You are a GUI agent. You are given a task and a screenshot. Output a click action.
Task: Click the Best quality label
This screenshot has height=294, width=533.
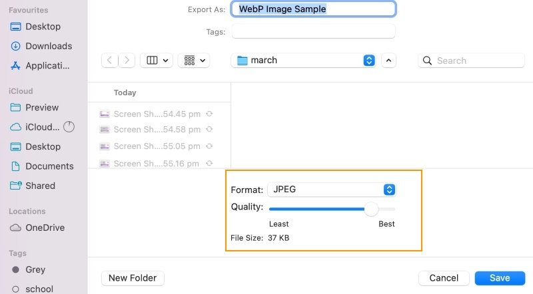[386, 224]
